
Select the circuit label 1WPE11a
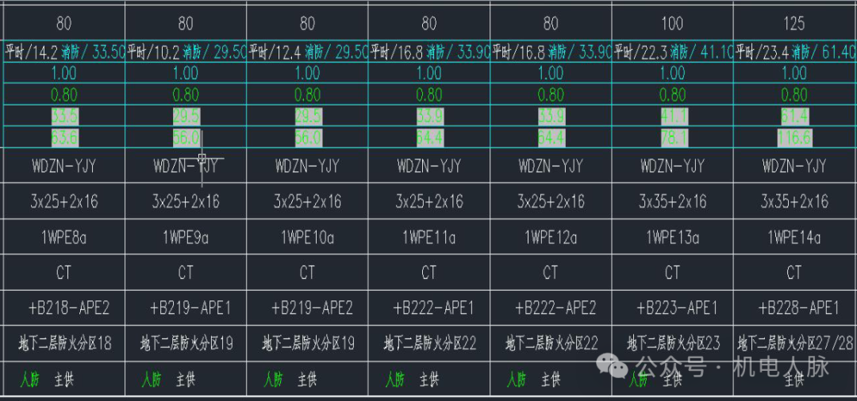[x=429, y=237]
